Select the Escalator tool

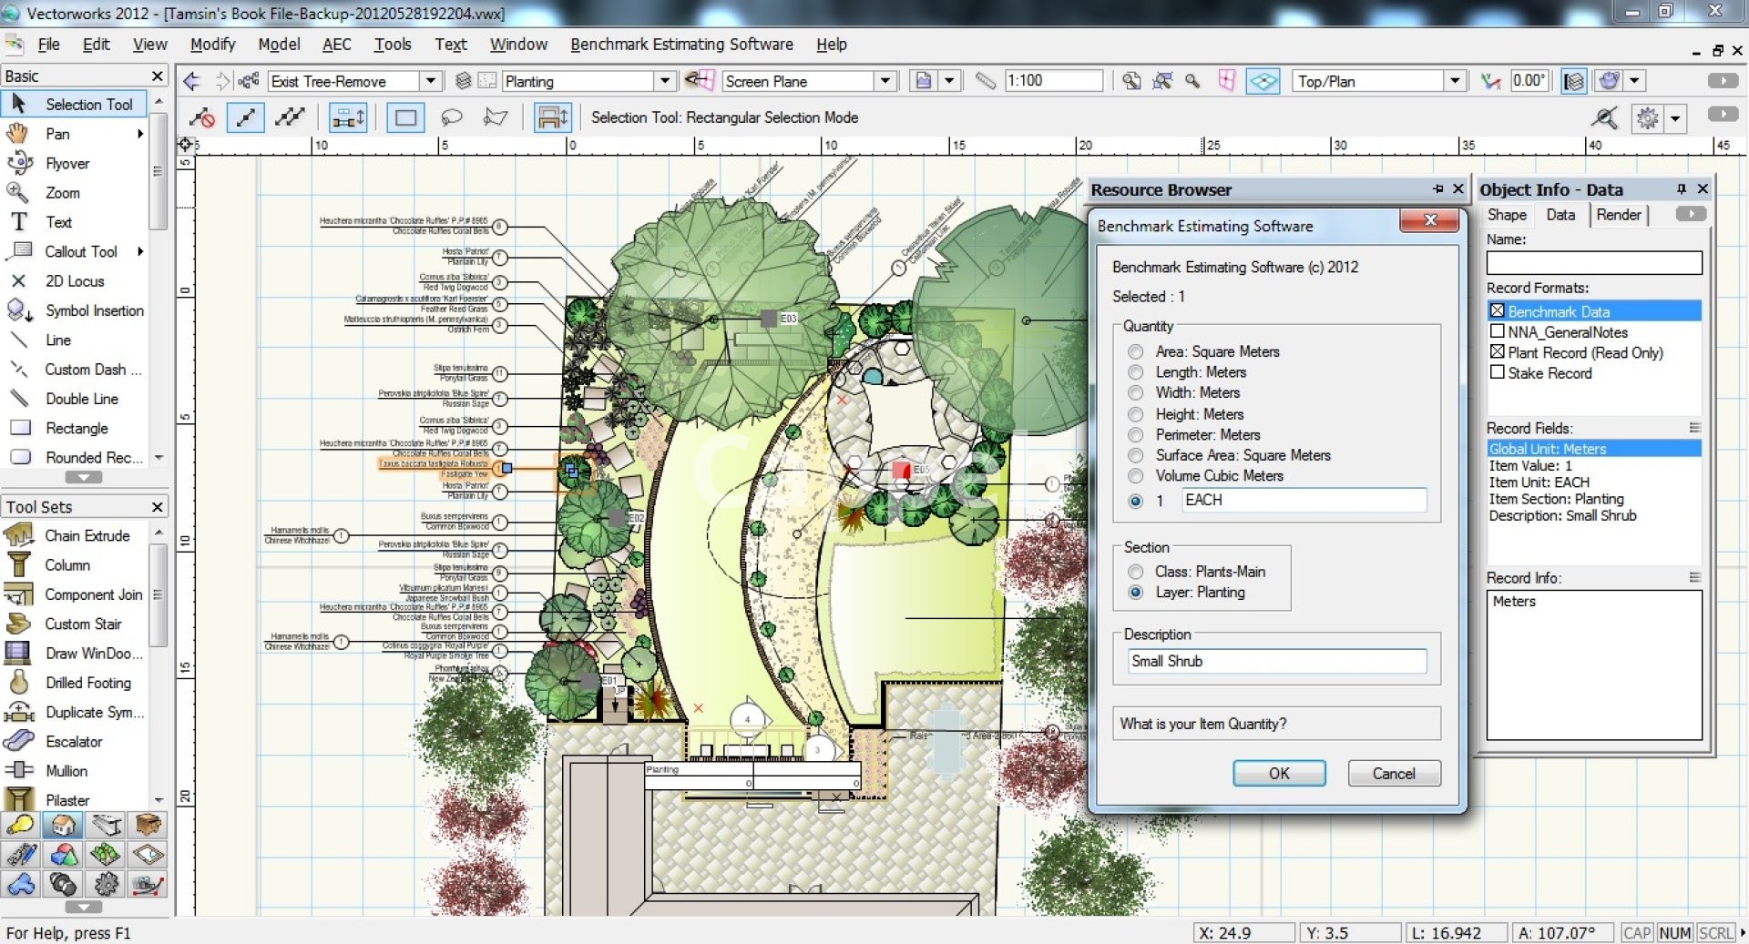click(x=74, y=742)
